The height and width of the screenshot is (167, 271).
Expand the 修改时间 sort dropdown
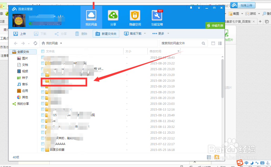179,51
